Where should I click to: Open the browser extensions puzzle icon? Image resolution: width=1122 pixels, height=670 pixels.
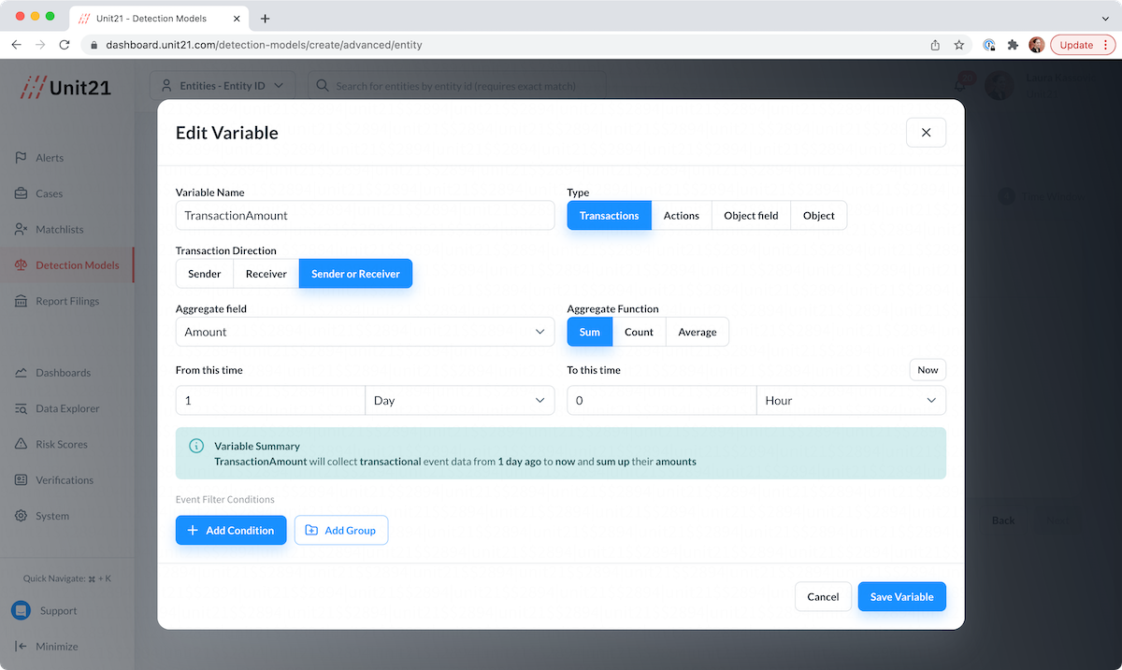coord(1013,44)
